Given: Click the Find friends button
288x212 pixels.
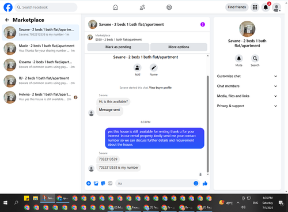Looking at the screenshot, I should (x=237, y=7).
